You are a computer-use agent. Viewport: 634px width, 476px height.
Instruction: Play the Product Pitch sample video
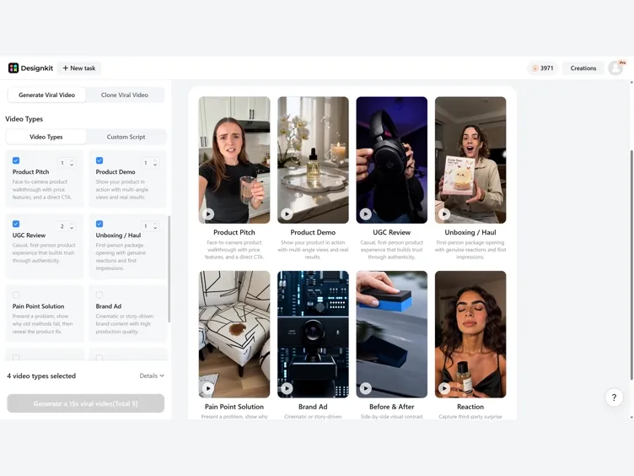coord(208,214)
